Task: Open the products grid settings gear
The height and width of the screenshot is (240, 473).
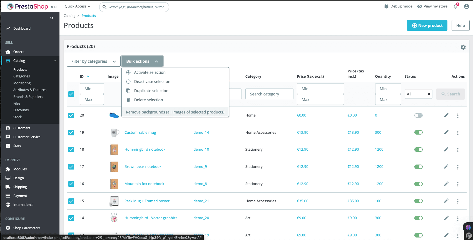Action: coord(463,47)
